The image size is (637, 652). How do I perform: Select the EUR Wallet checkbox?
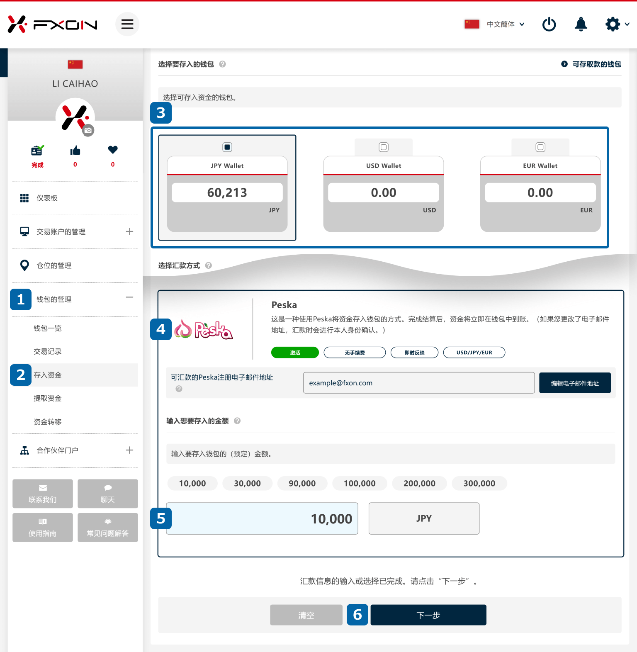[540, 147]
